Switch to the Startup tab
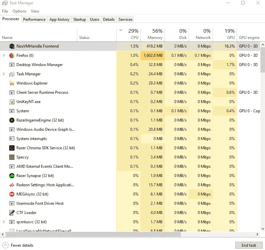The width and height of the screenshot is (265, 250). (80, 19)
